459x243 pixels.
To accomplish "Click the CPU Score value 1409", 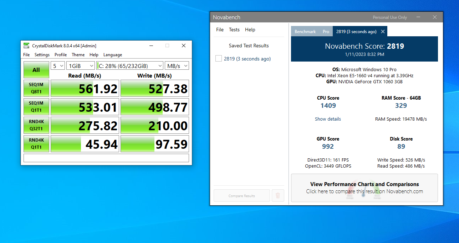I will 328,105.
